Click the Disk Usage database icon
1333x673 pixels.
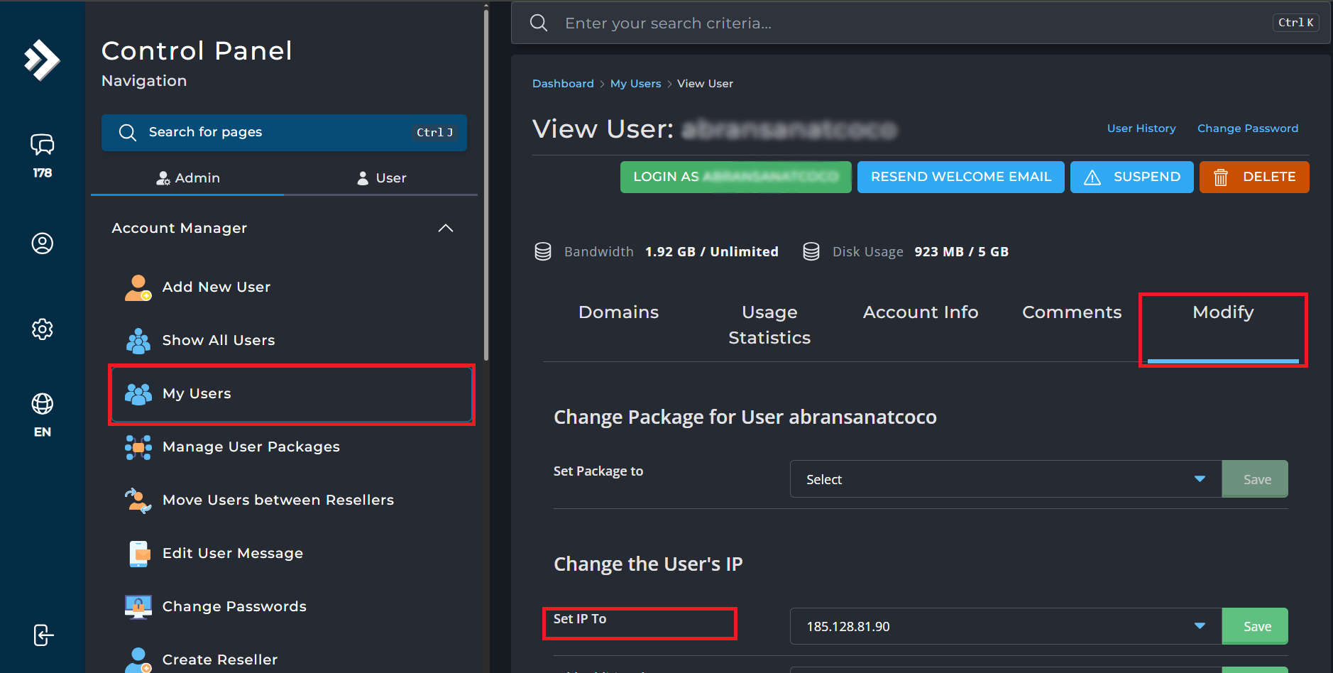(811, 252)
